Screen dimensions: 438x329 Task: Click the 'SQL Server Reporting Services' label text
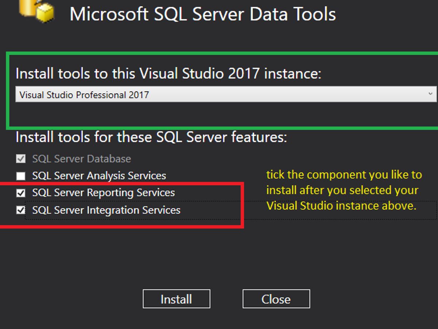click(x=103, y=193)
